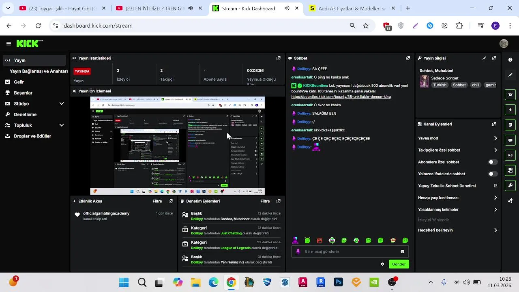
Task: Open Filtre in Denetim Eylemleri panel
Action: [x=265, y=201]
